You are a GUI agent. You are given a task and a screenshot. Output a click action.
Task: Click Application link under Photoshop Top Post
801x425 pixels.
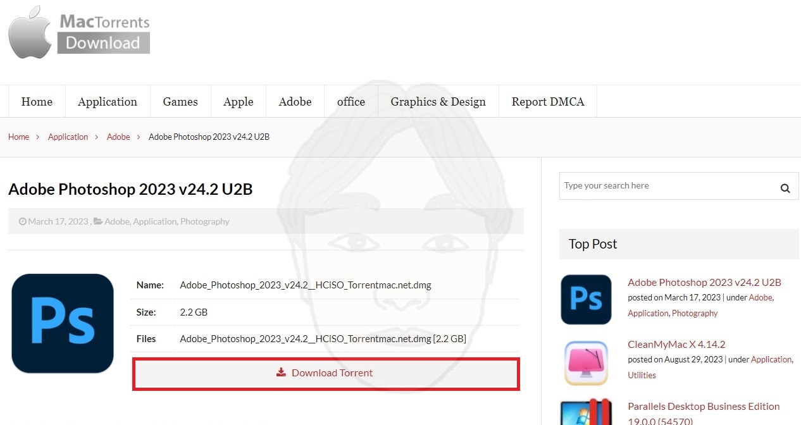[648, 313]
